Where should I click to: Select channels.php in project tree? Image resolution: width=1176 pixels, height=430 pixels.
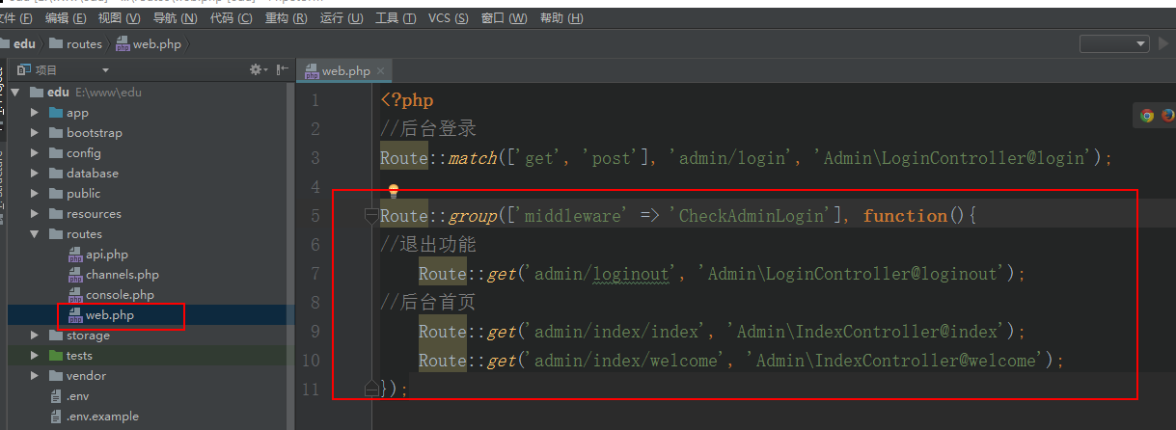pos(122,275)
